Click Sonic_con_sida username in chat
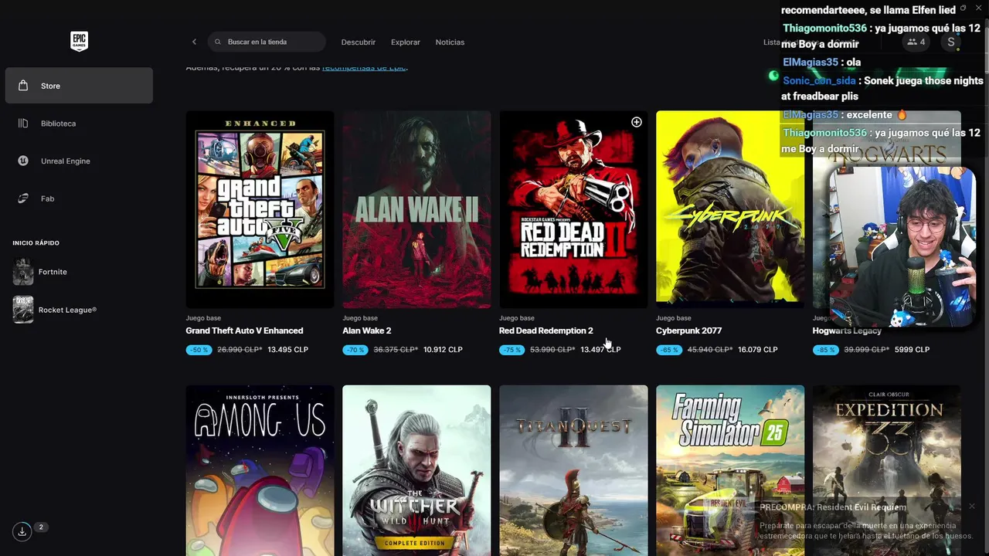The image size is (989, 556). [x=819, y=80]
